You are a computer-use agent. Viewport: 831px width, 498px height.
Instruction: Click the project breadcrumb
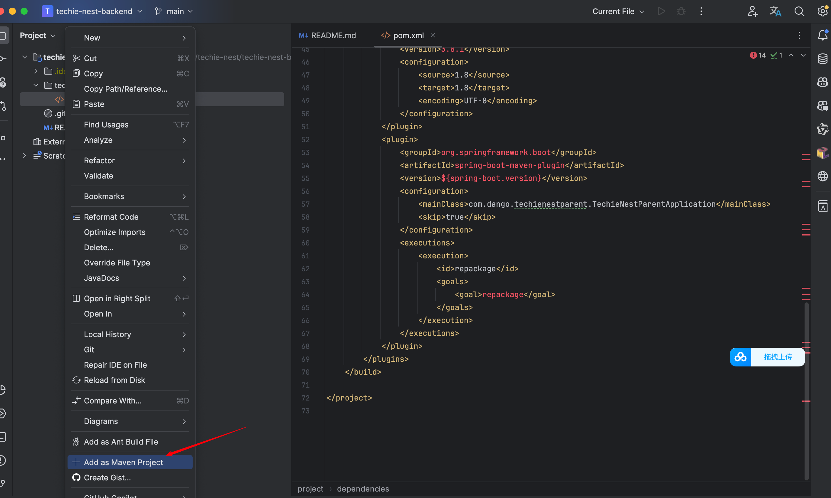click(310, 489)
